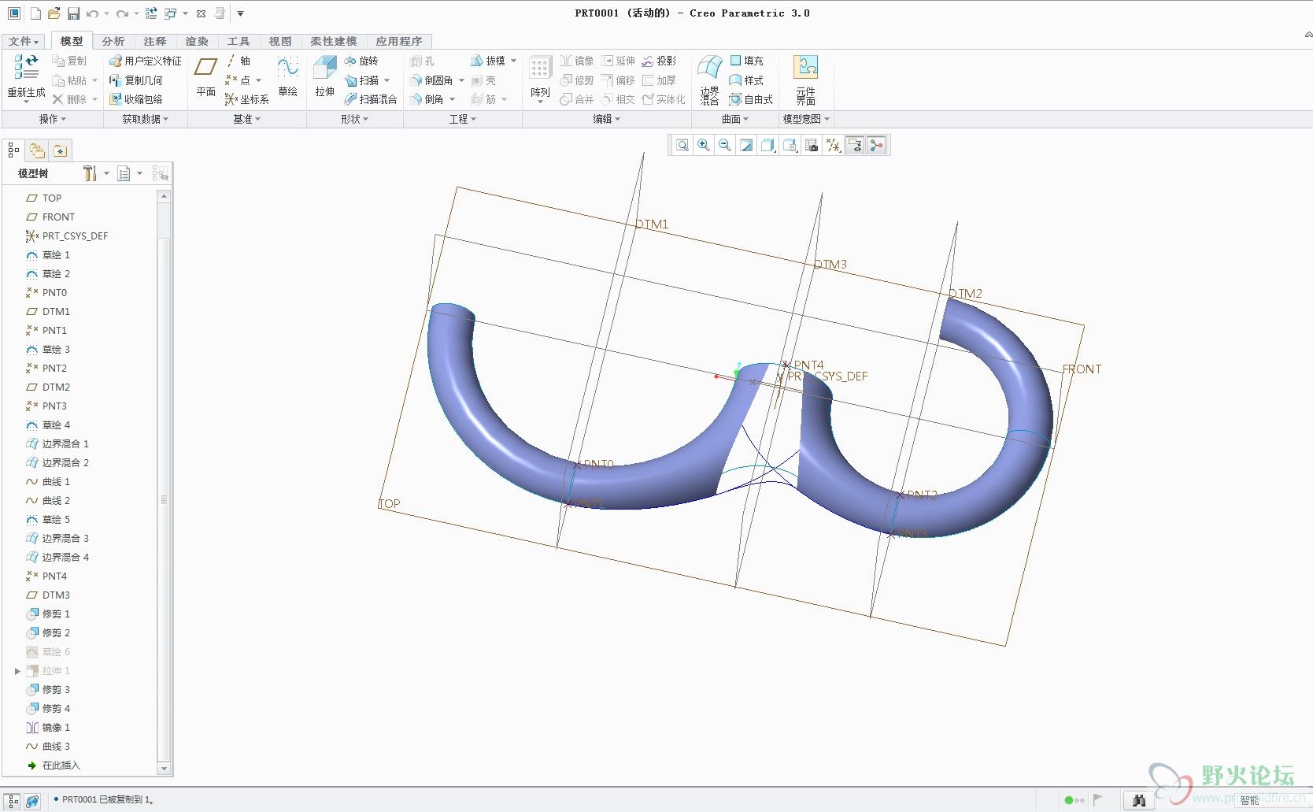The height and width of the screenshot is (812, 1313).
Task: Open the Applications (应用程序) tab
Action: point(398,41)
